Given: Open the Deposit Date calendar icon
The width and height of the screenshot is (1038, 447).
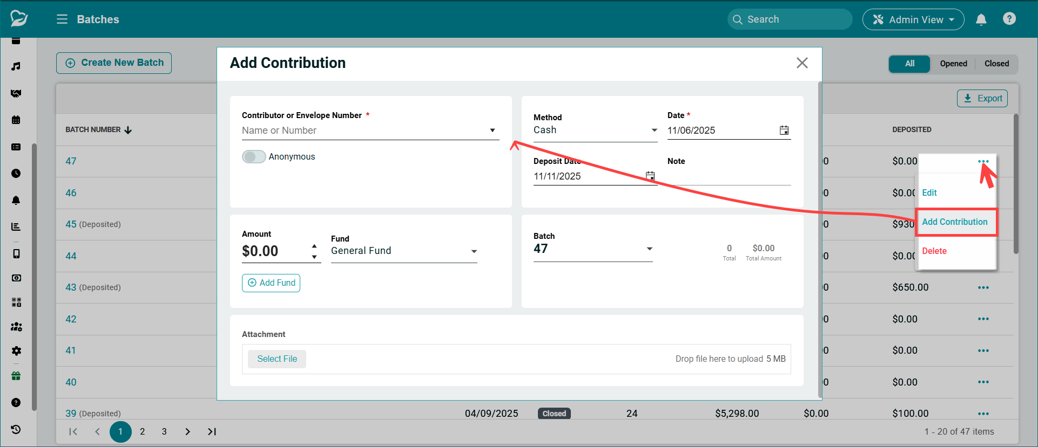Looking at the screenshot, I should pyautogui.click(x=650, y=176).
